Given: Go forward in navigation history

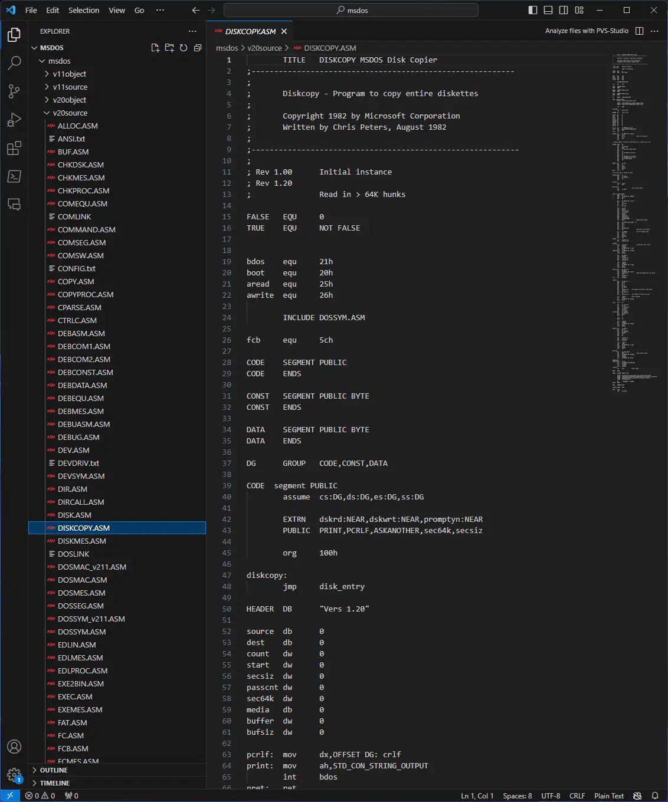Looking at the screenshot, I should click(x=211, y=10).
